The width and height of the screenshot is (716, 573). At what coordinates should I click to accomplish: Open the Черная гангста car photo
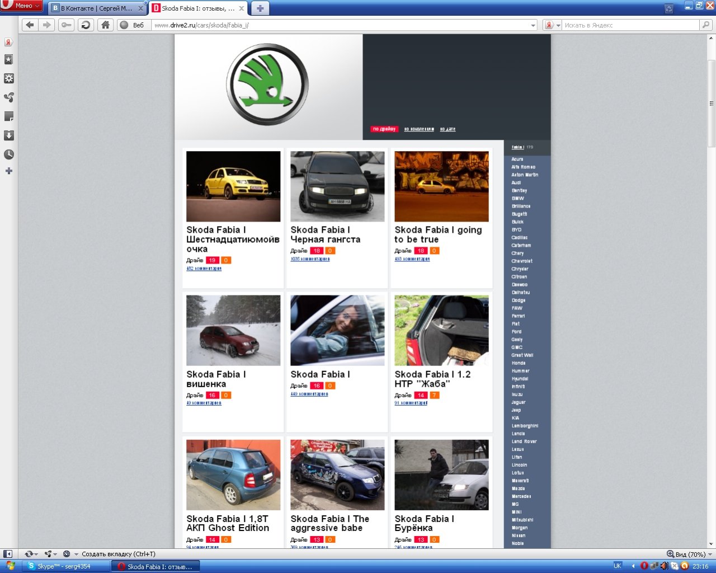(337, 186)
